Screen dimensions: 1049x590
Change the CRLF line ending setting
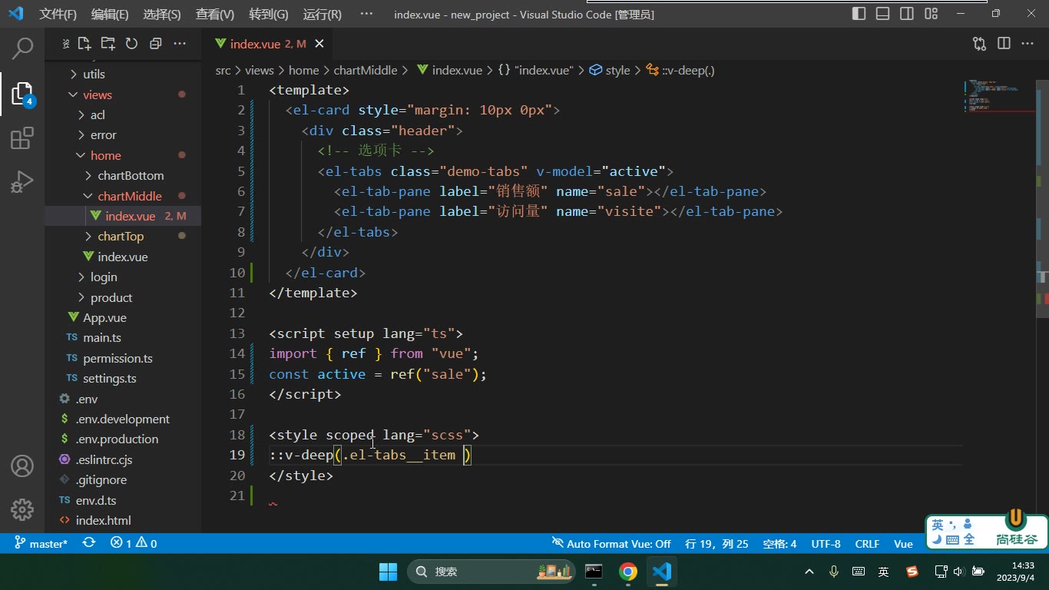pyautogui.click(x=867, y=543)
